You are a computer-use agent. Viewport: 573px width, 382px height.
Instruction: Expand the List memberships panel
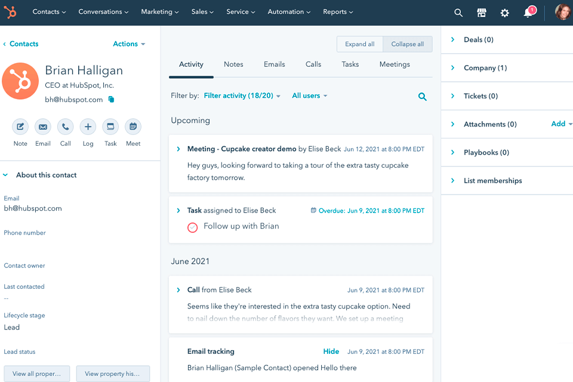453,180
